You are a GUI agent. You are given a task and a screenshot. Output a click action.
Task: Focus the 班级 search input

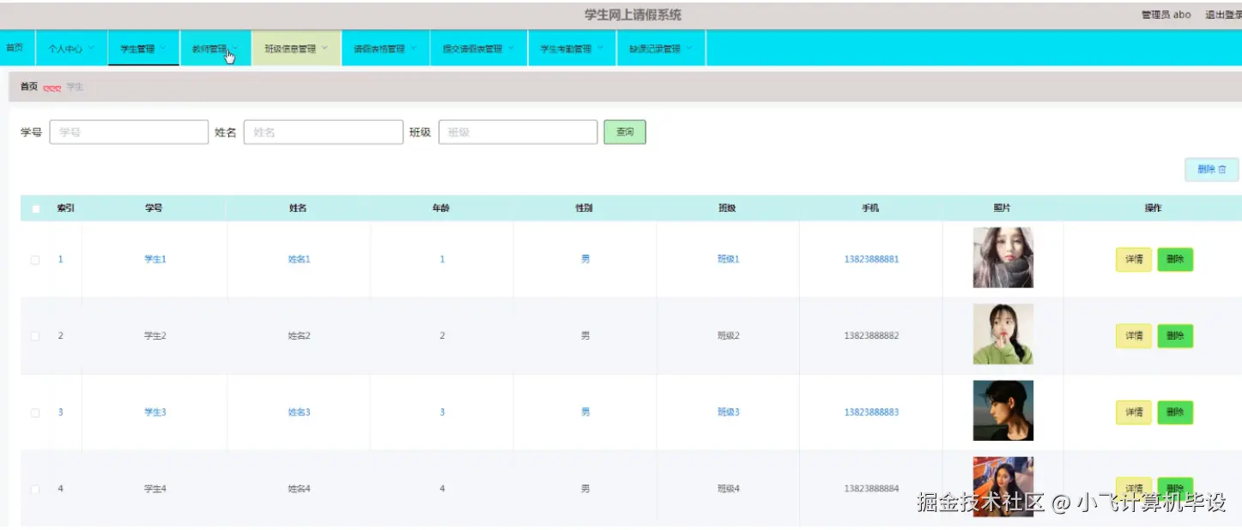[x=518, y=132]
